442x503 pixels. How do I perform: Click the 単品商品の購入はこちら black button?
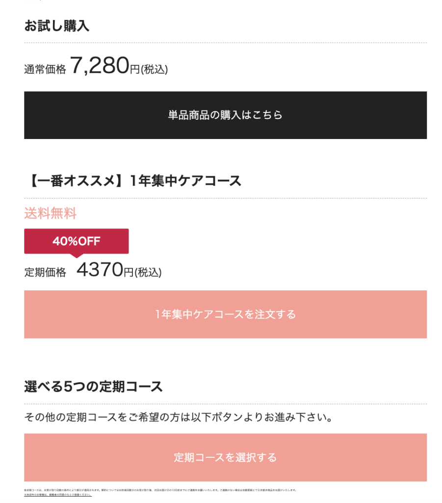point(225,115)
